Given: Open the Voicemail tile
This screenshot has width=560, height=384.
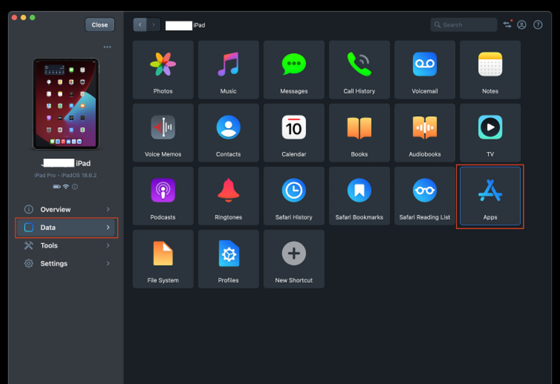Looking at the screenshot, I should click(424, 69).
